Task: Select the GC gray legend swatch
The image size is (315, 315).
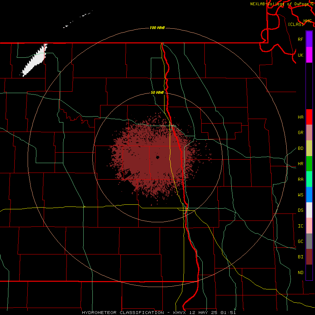Action: pos(309,241)
